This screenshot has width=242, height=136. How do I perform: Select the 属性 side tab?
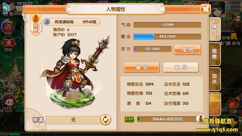coord(215,29)
